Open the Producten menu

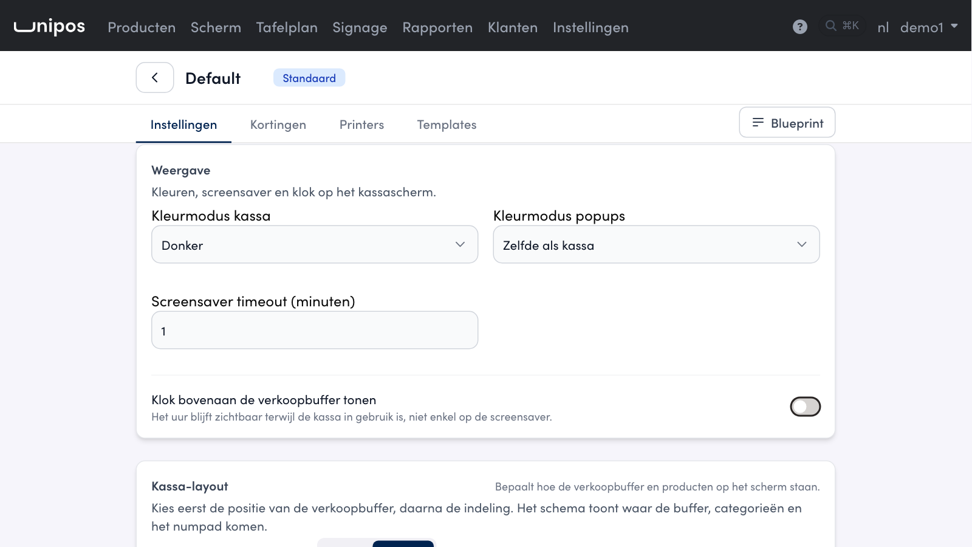142,27
